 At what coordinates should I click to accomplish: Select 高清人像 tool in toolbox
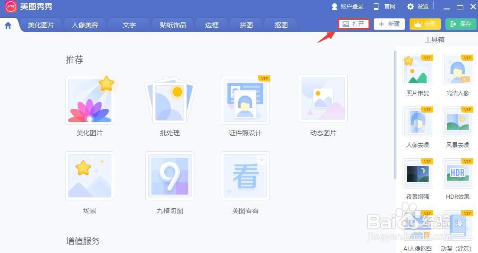point(458,70)
